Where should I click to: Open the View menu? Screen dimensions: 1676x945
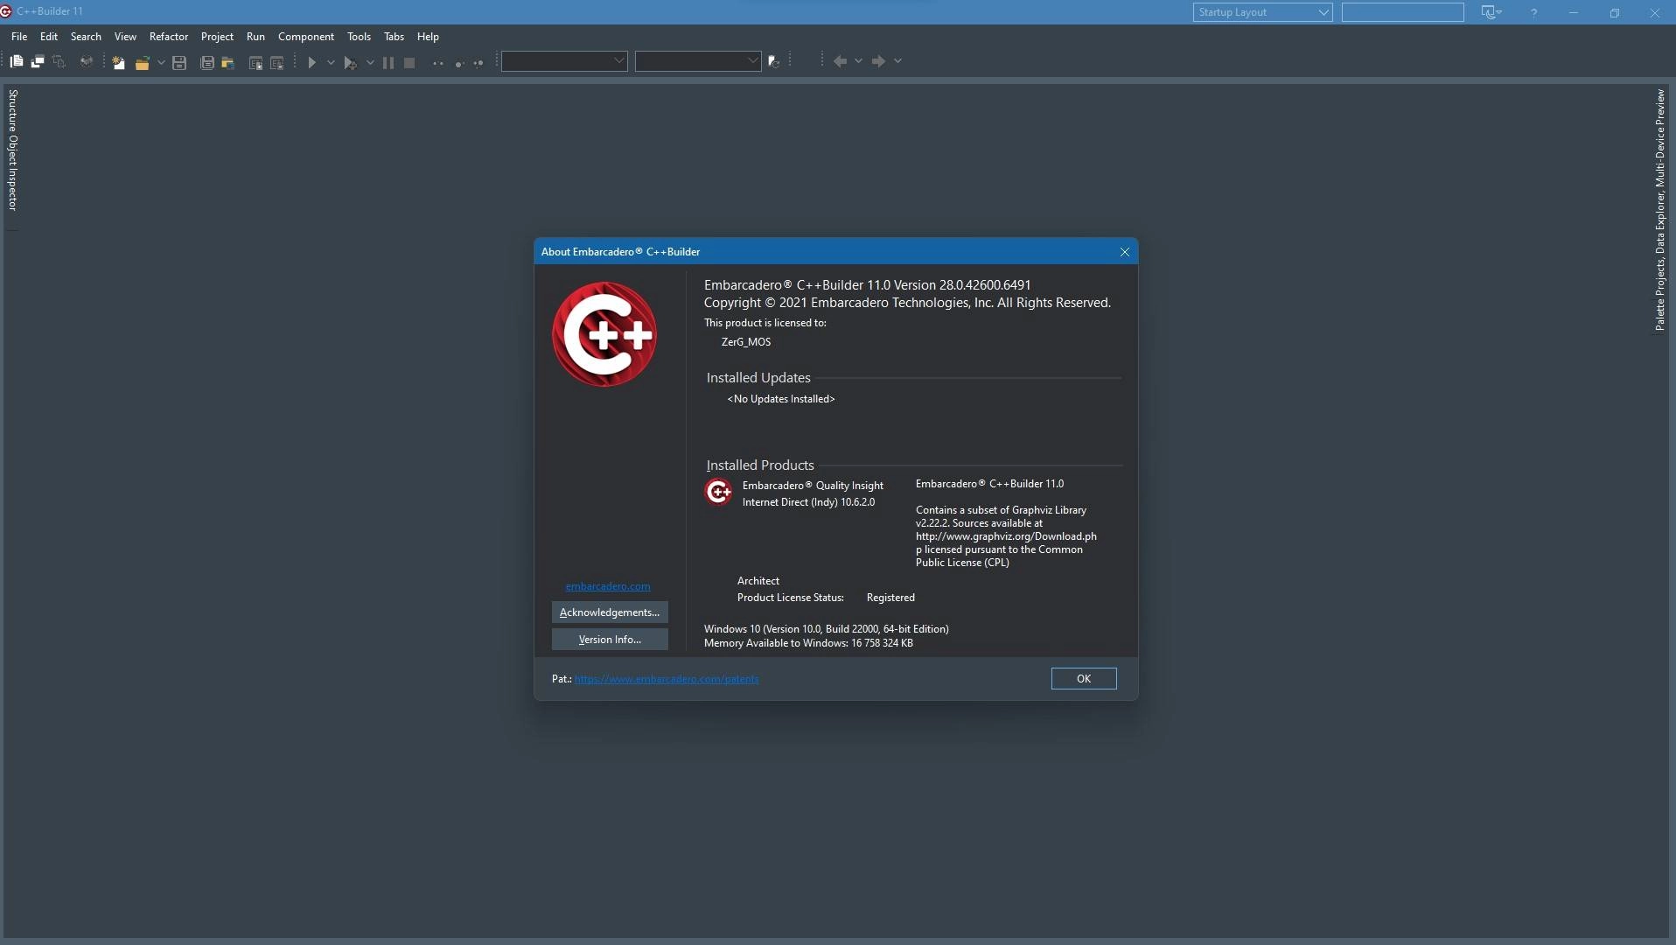[x=125, y=37]
